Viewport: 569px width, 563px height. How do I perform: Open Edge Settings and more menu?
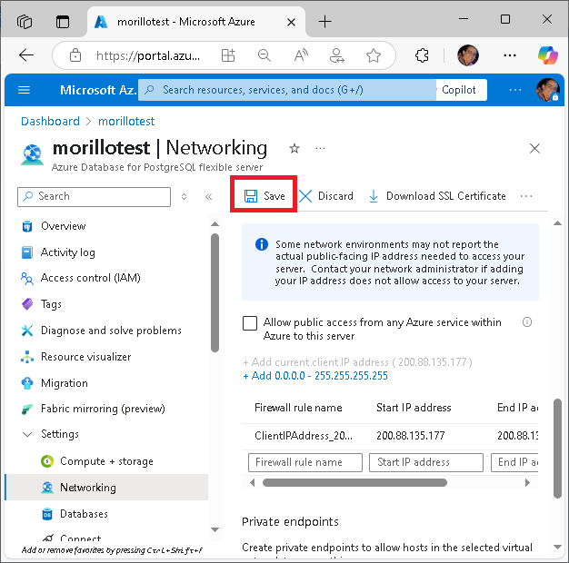click(510, 55)
